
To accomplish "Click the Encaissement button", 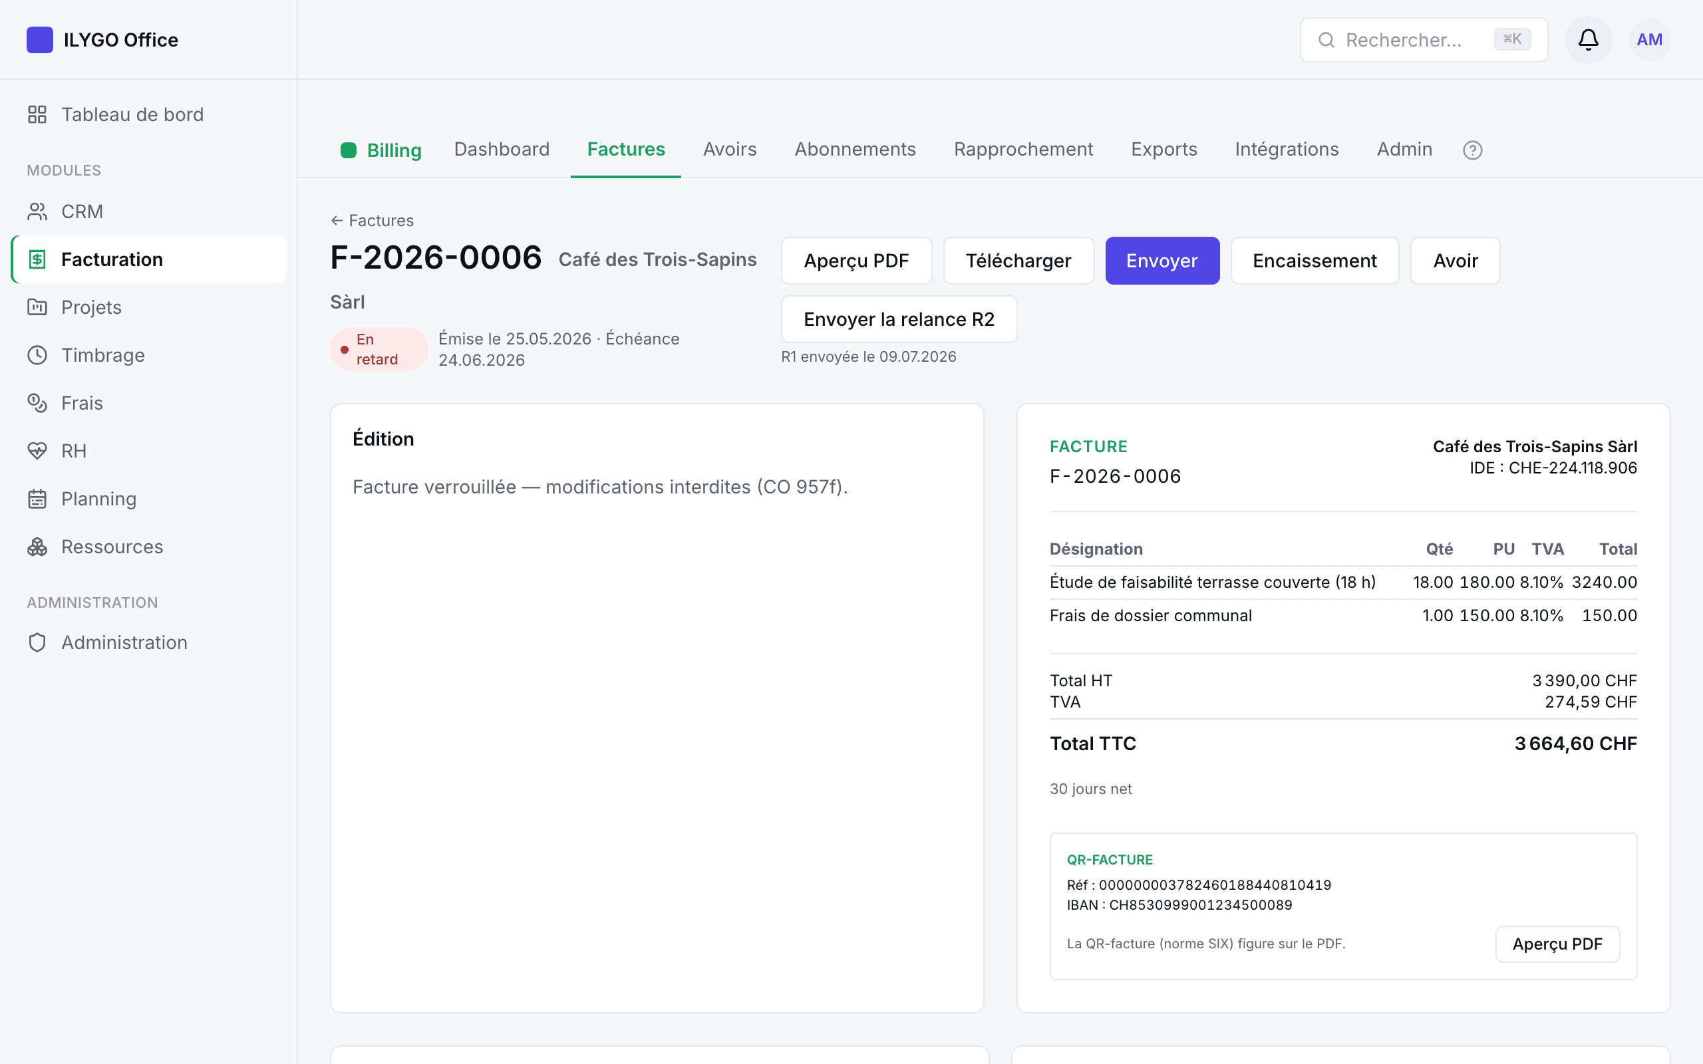I will pyautogui.click(x=1315, y=261).
